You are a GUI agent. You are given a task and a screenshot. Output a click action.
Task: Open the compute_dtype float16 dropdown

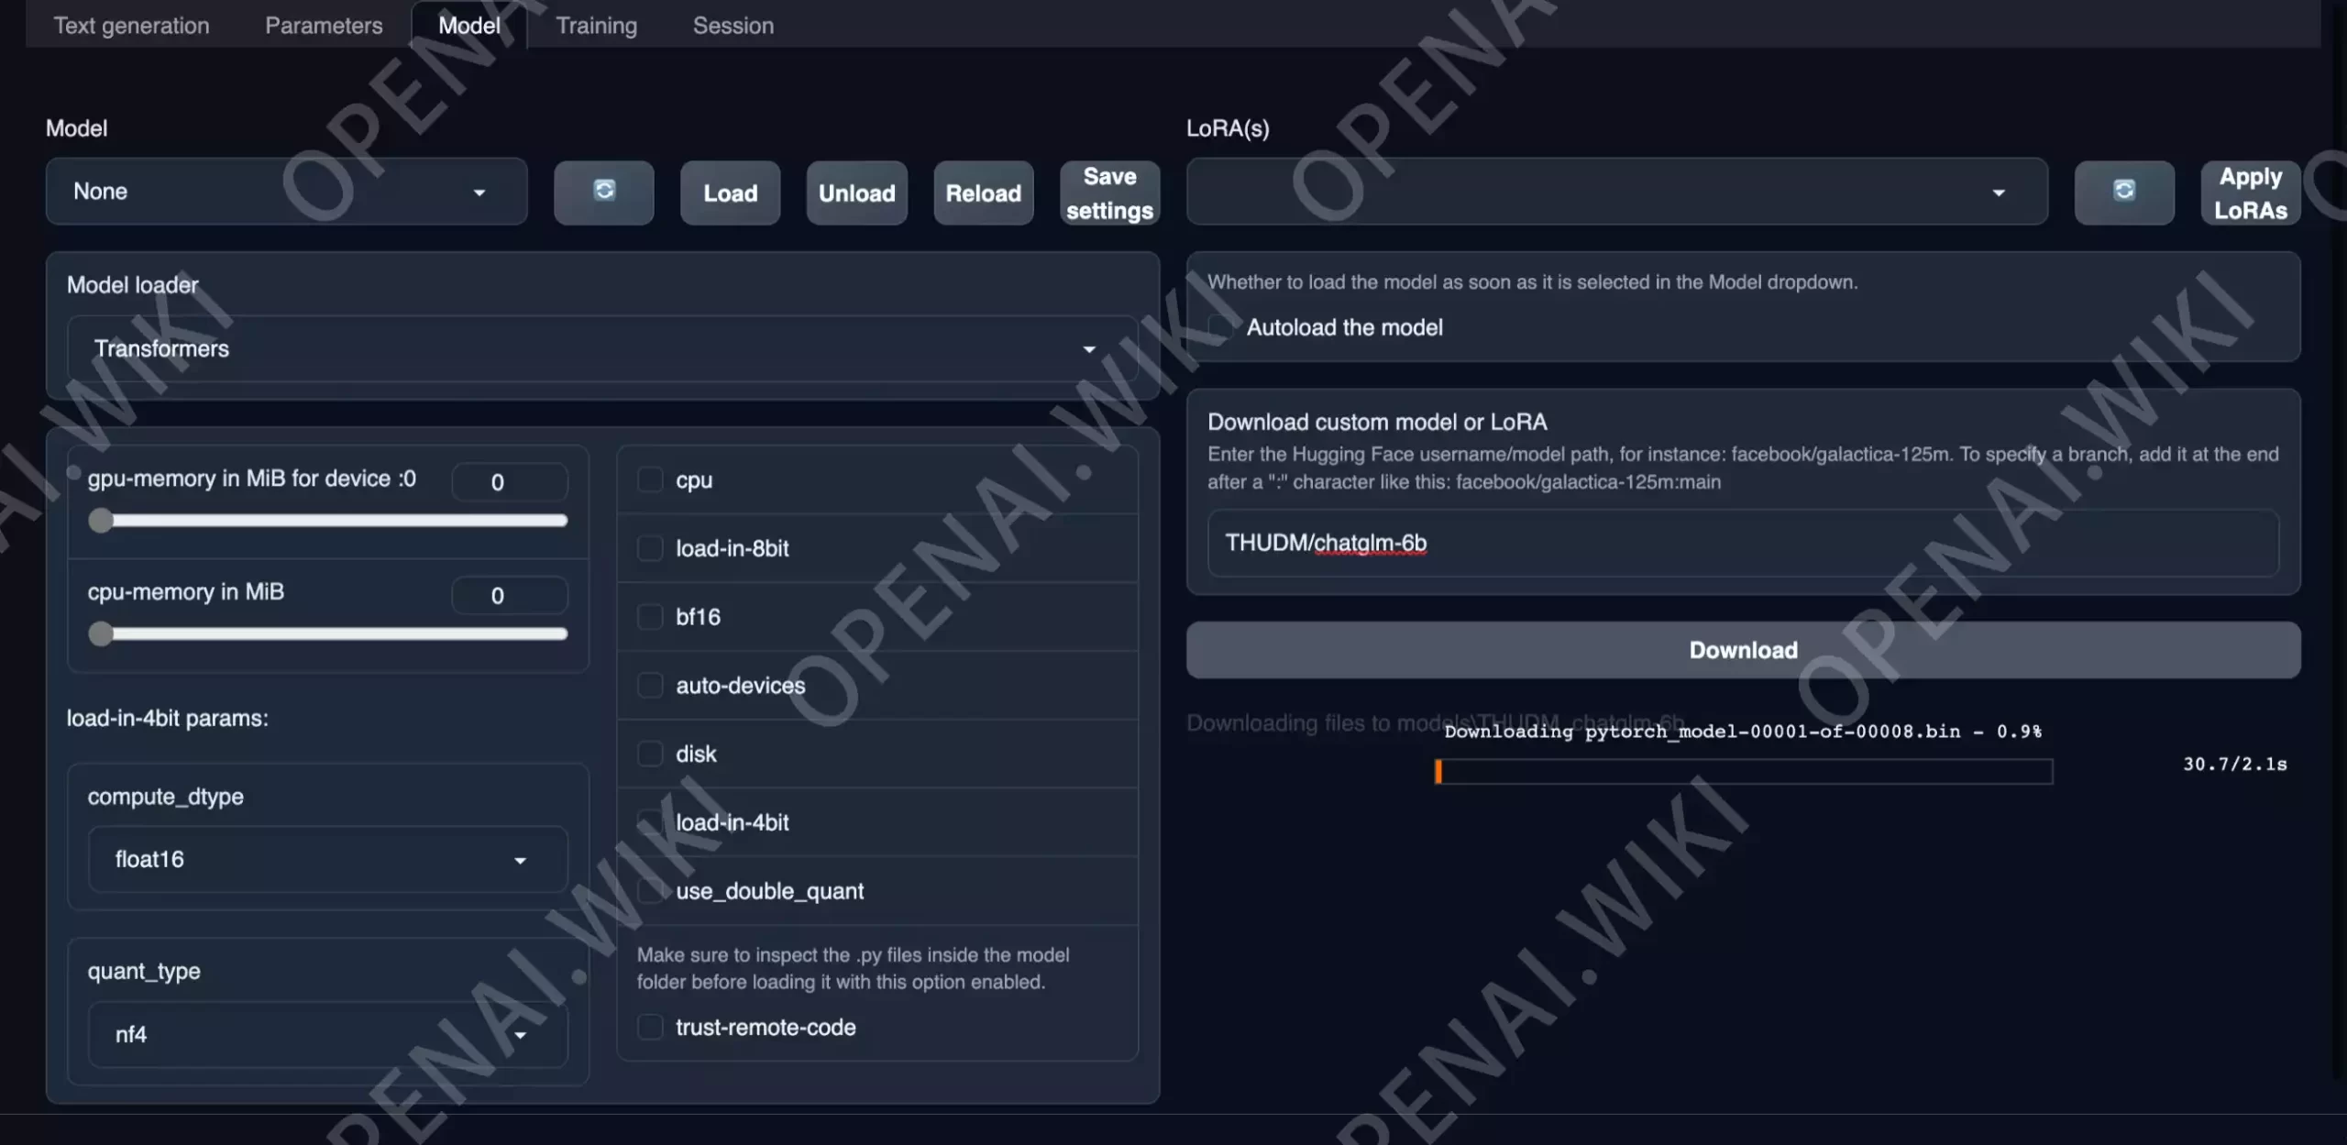coord(327,859)
